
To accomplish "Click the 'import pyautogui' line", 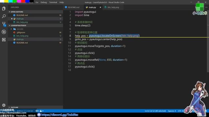I will [86, 12].
